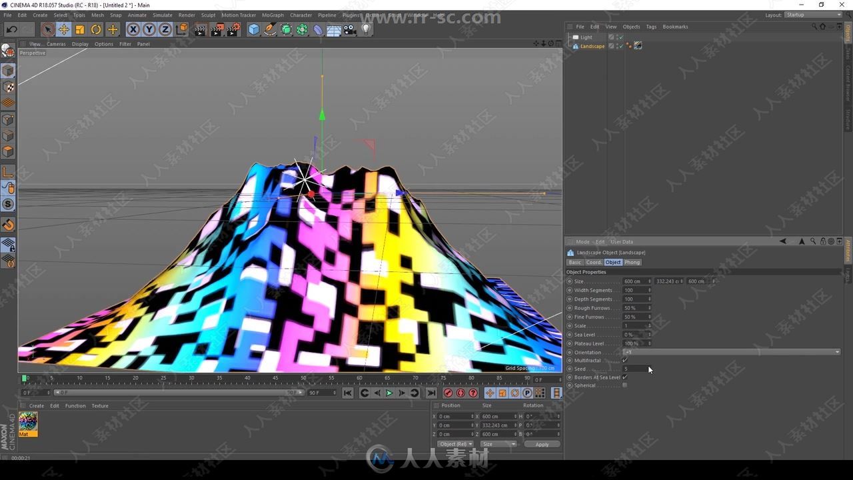853x480 pixels.
Task: Click the Spline Pen icon
Action: (x=270, y=29)
